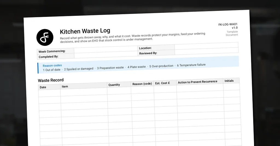
Task: Click the Week Commencing input field
Action: click(106, 50)
